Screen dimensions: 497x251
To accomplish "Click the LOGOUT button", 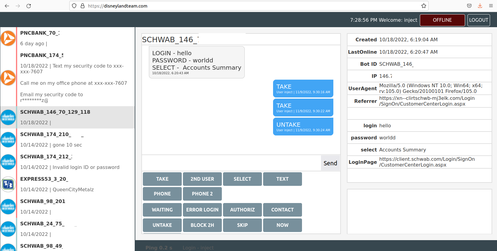I will point(479,20).
